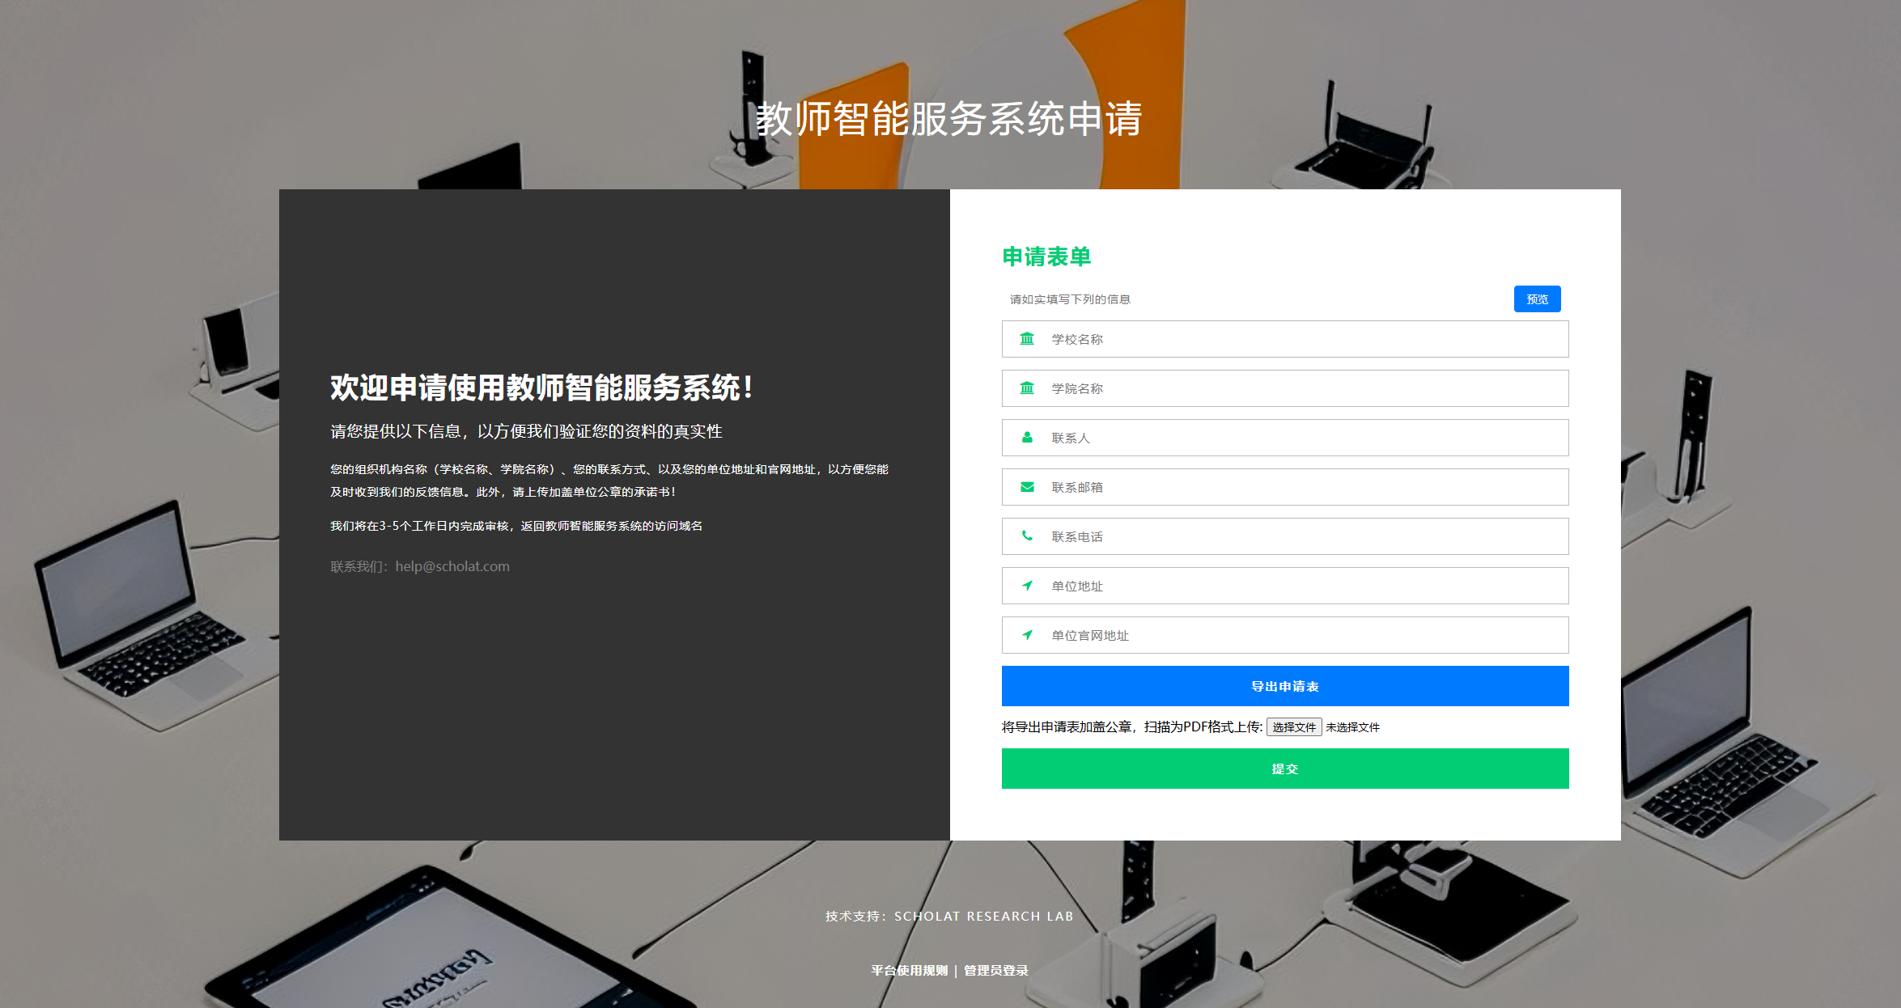Focus the 联系电话 input field

coord(1285,536)
